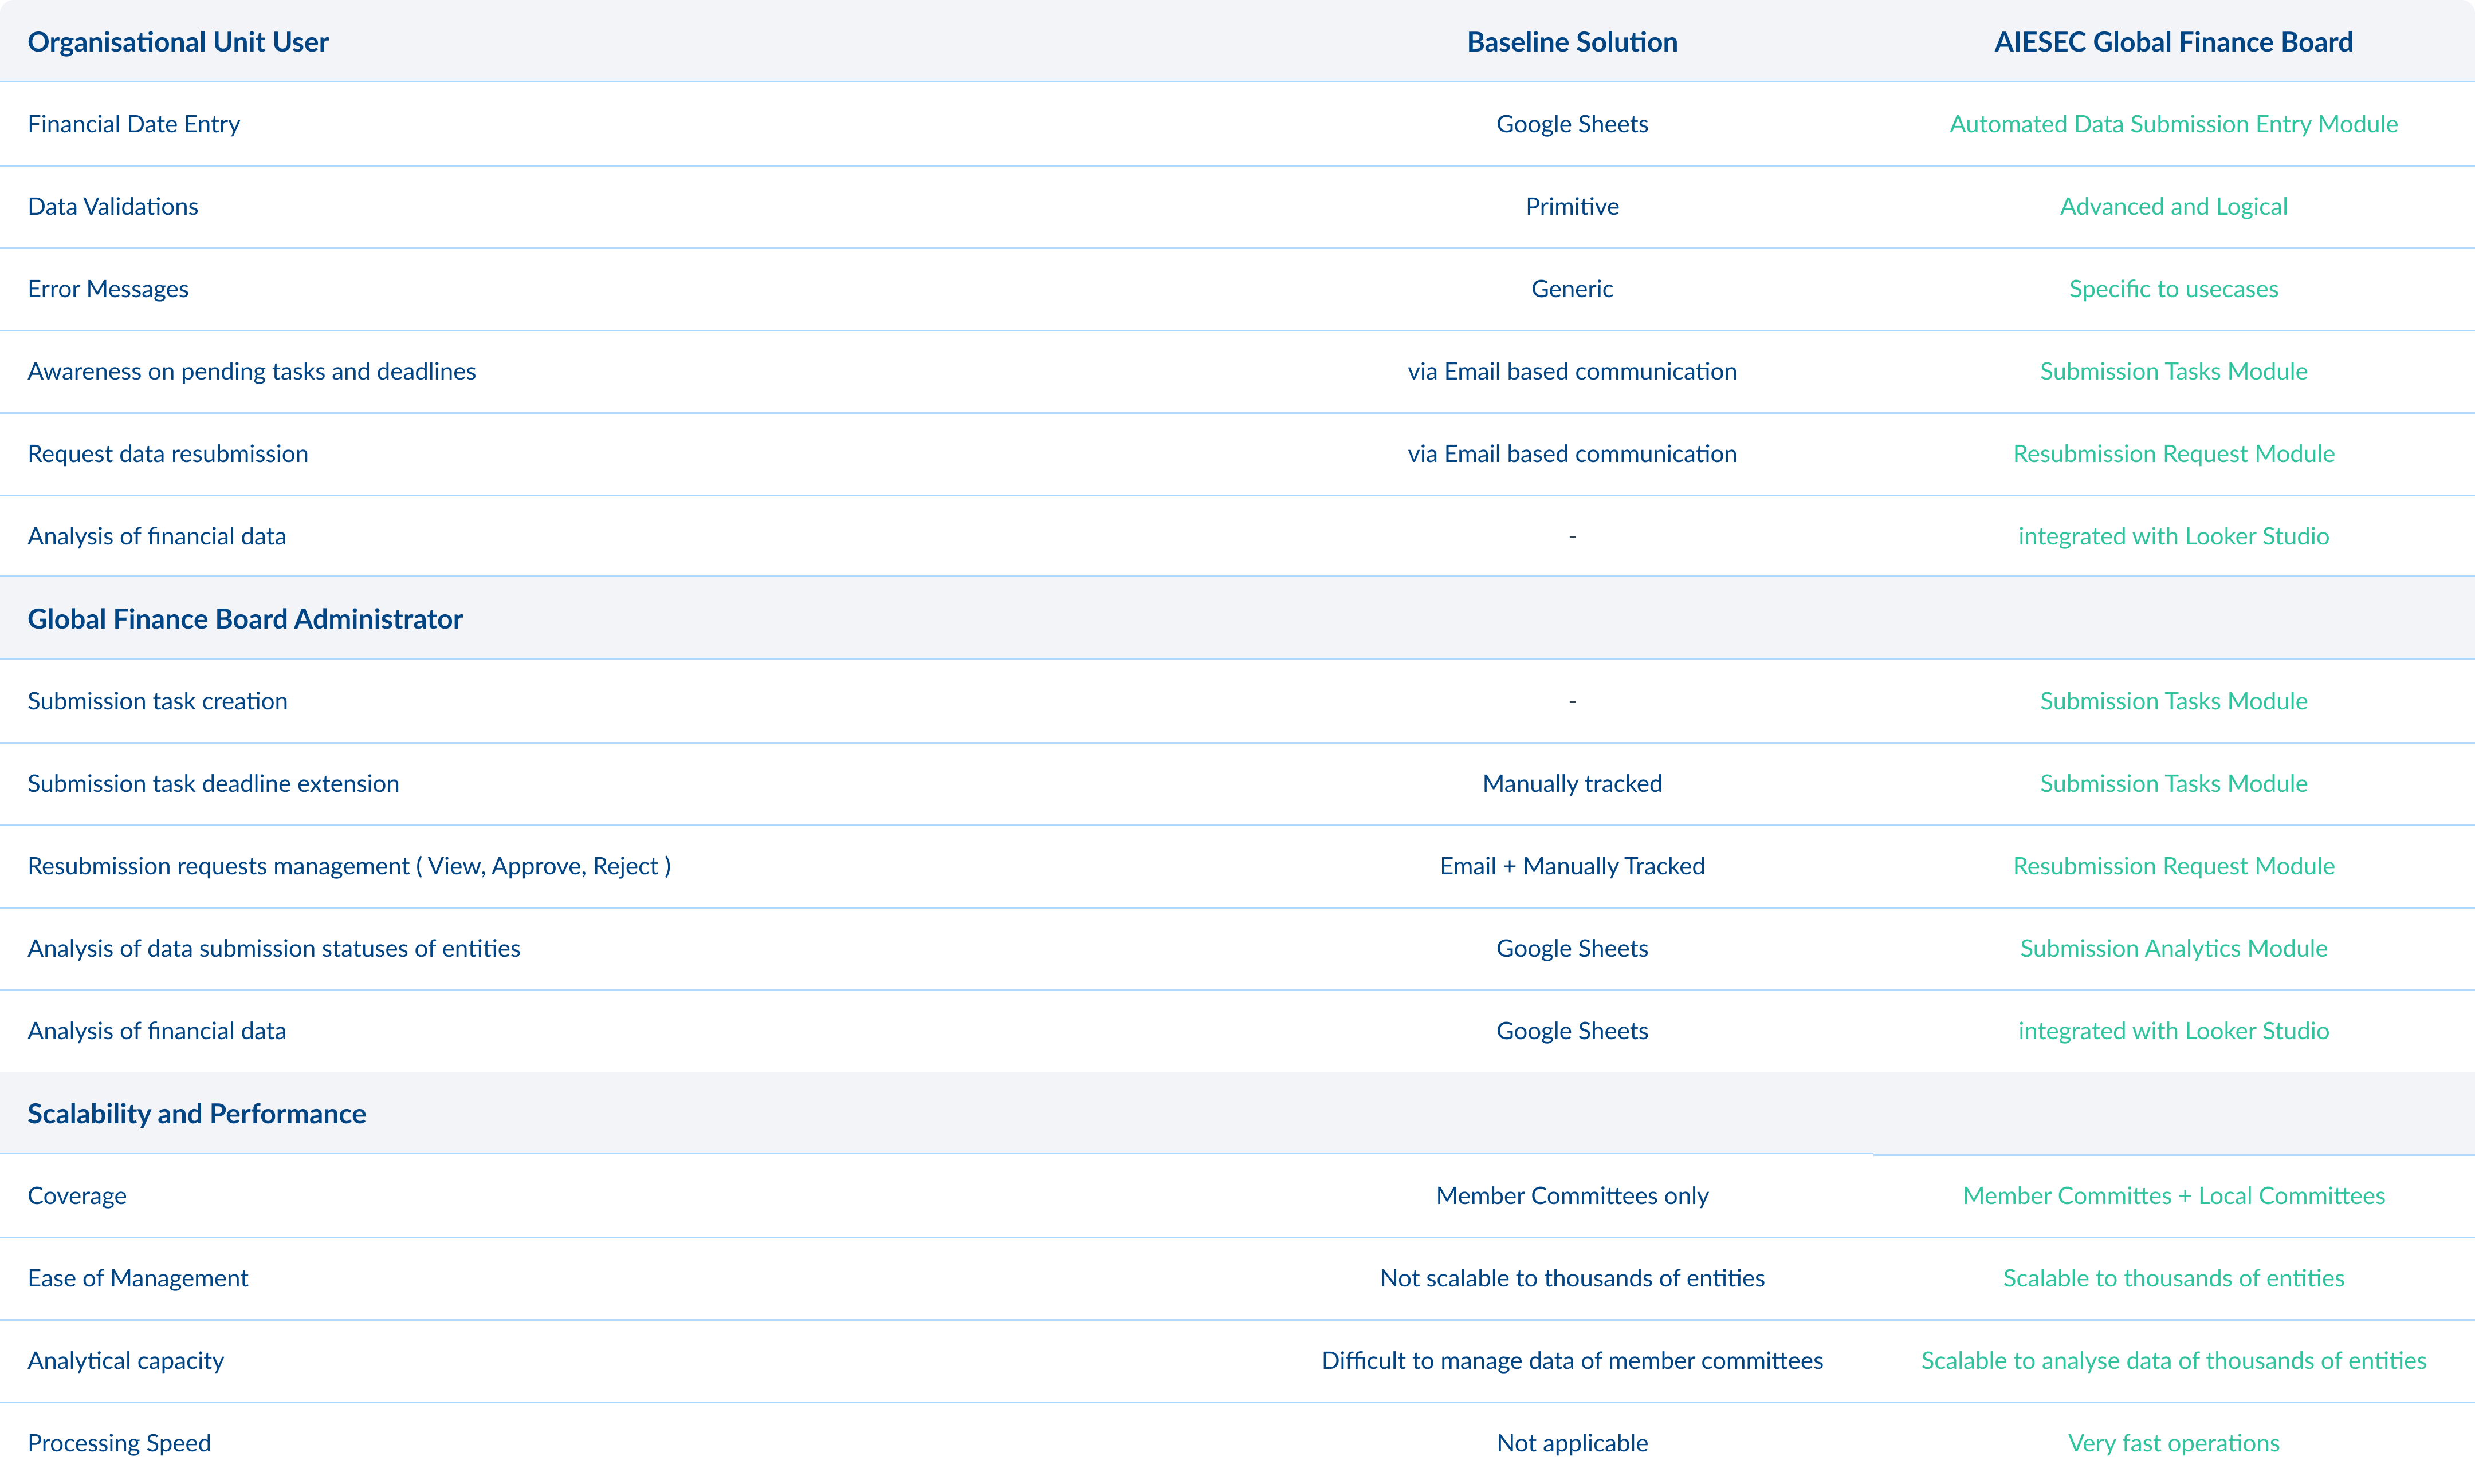Screen dimensions: 2475x1484
Task: Select the "Financial Date Entry" row label
Action: [x=134, y=124]
